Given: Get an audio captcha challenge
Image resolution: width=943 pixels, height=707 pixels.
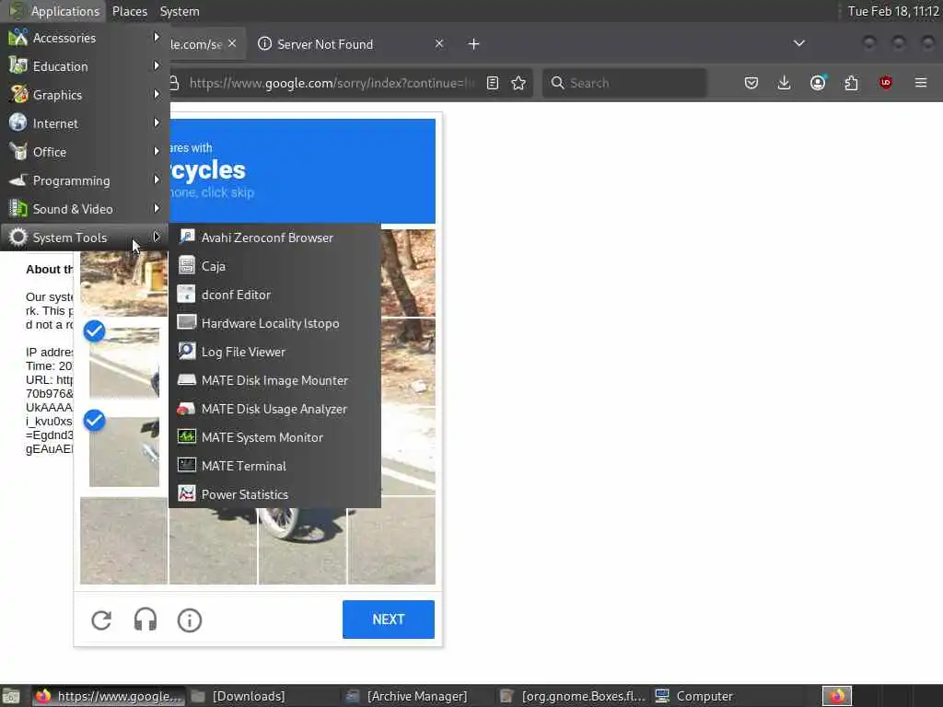Looking at the screenshot, I should [145, 620].
